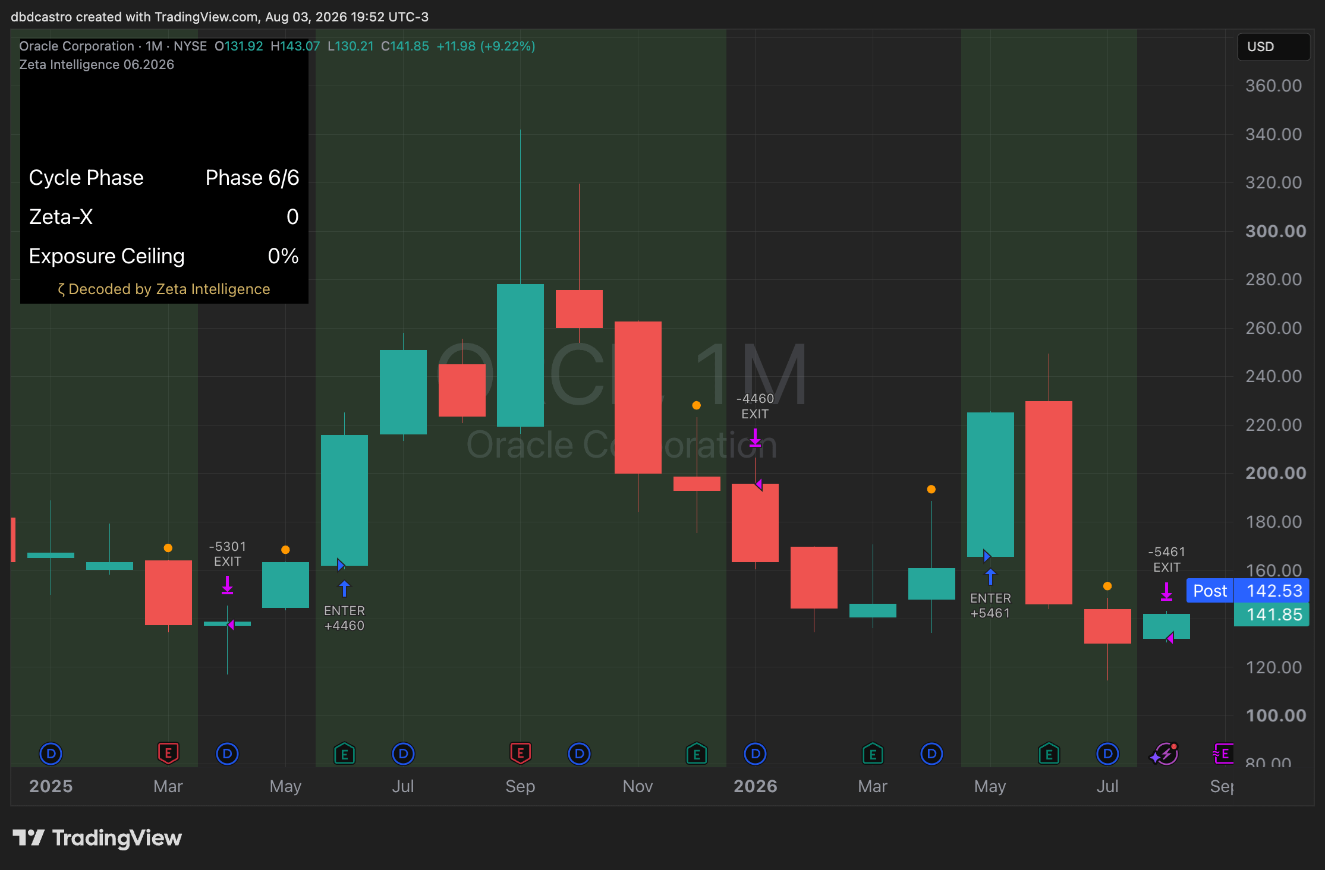The width and height of the screenshot is (1325, 870).
Task: Open the green earnings marker for June 2026
Action: [1049, 754]
